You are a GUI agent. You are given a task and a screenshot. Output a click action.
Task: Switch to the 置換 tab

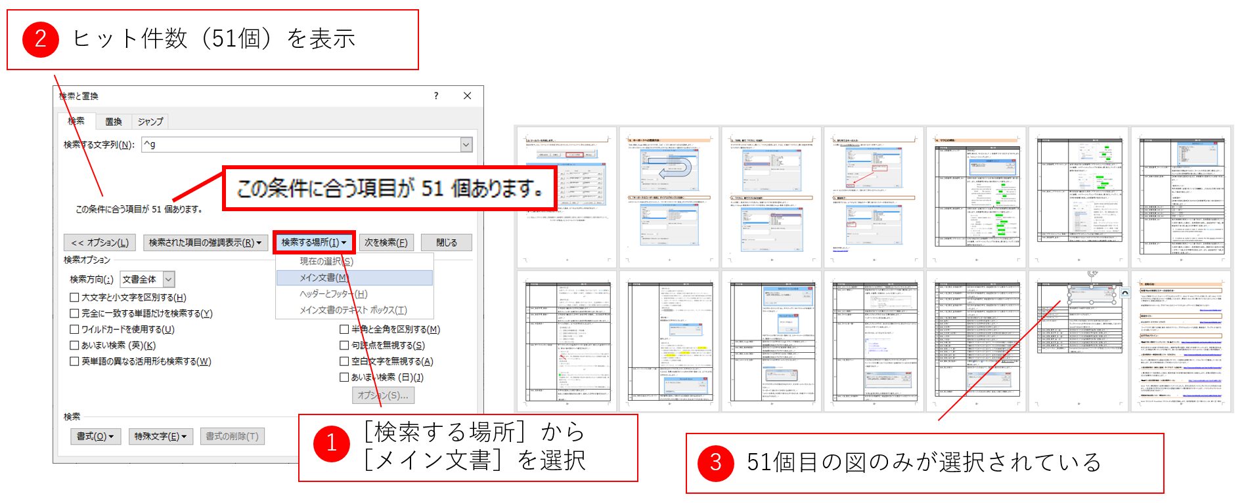pyautogui.click(x=114, y=121)
